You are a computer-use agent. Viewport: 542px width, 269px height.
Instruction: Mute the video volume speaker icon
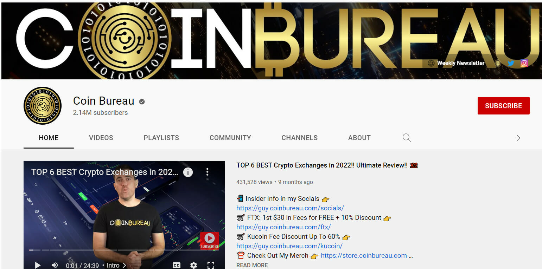tap(55, 265)
